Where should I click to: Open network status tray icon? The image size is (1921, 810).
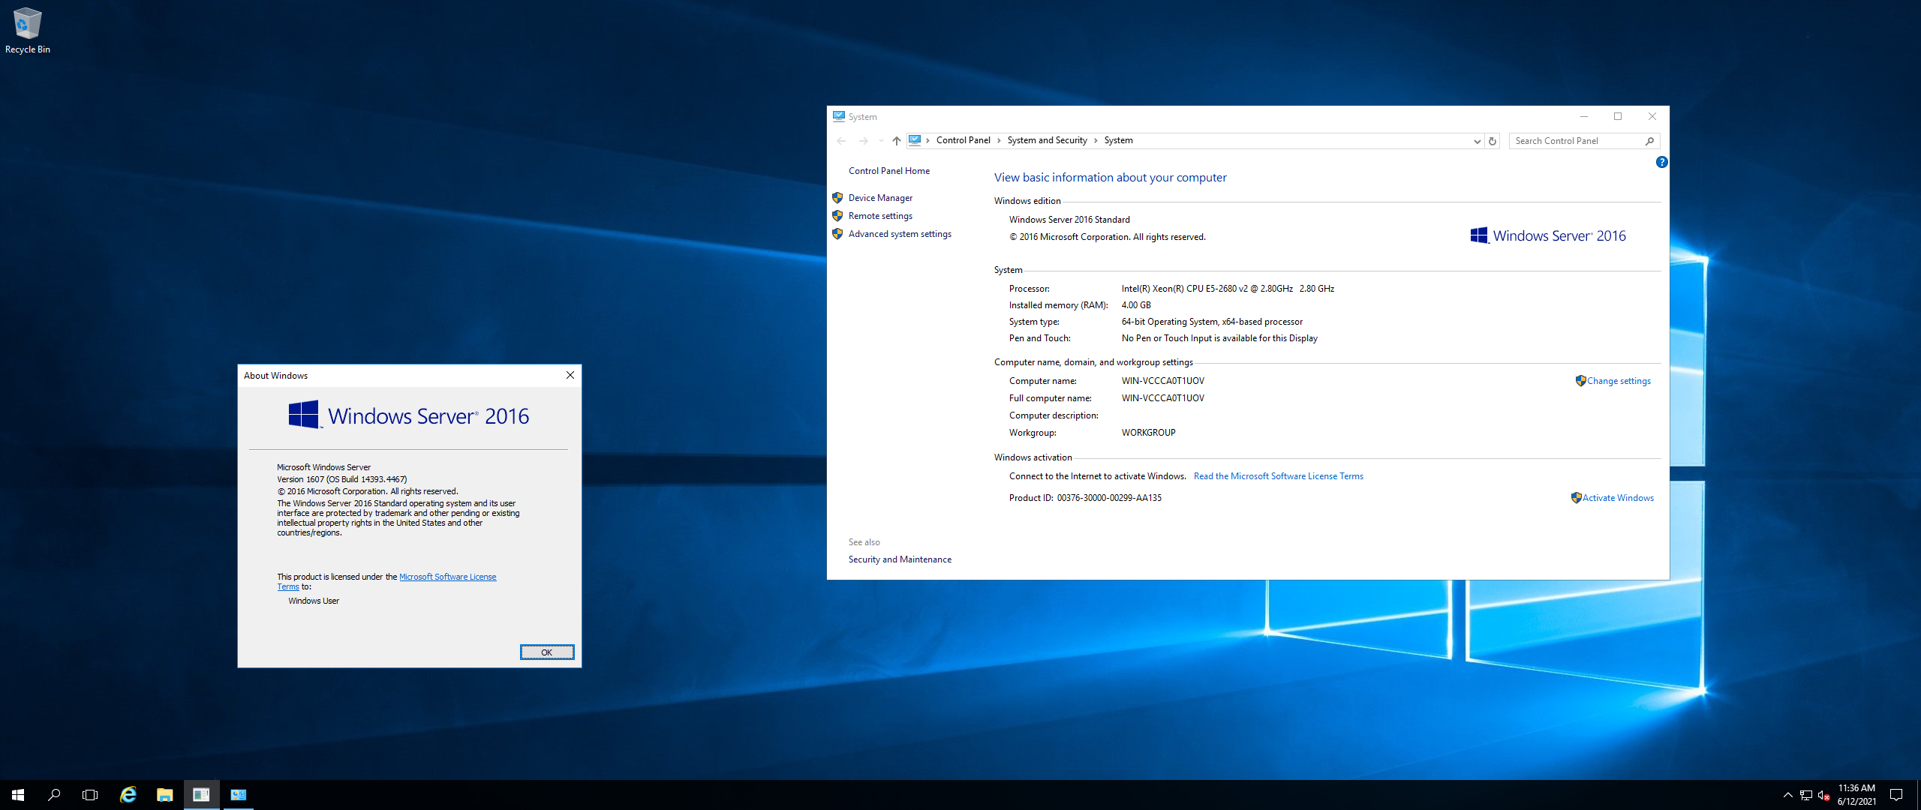tap(1806, 795)
